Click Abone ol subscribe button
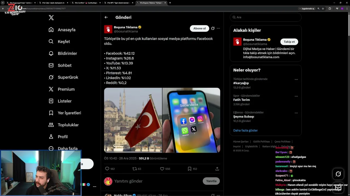Screen dimensions: 350x196 pos(199,28)
